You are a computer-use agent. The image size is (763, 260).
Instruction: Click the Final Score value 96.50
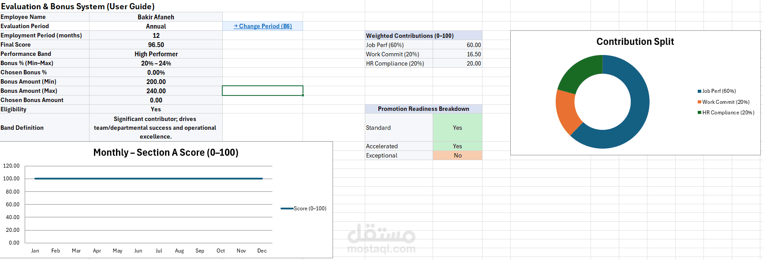click(156, 44)
